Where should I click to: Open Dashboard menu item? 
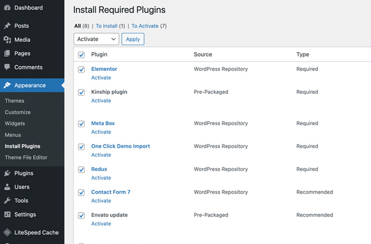point(32,8)
